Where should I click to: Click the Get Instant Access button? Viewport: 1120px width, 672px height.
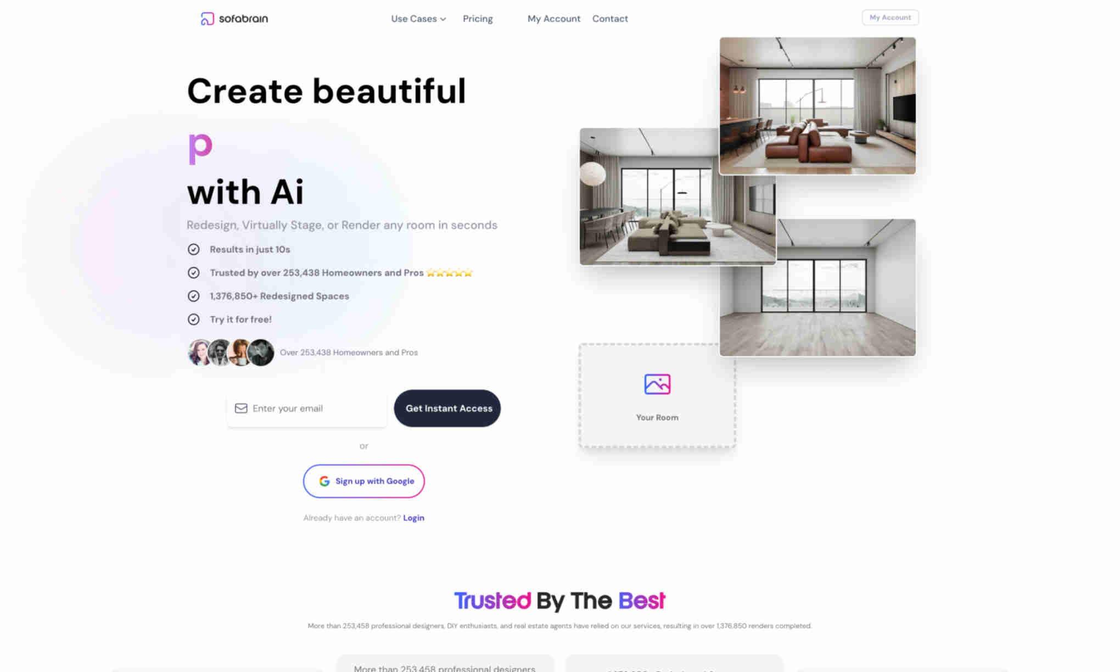tap(447, 408)
